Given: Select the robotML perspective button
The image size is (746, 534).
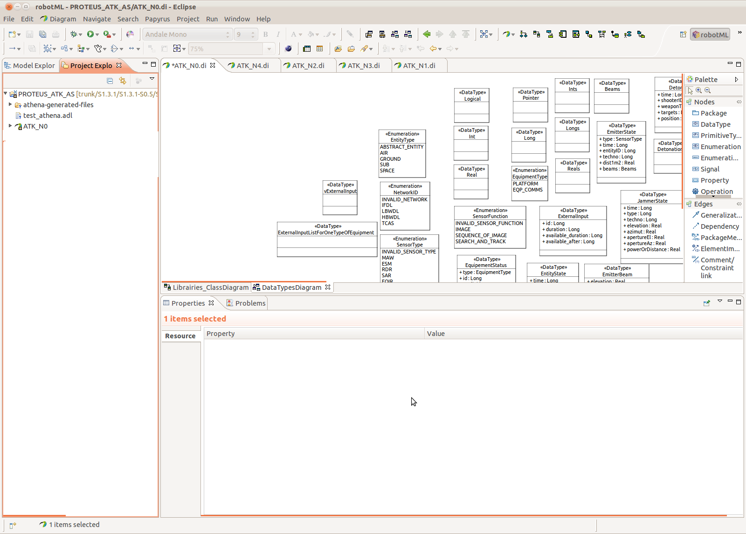Looking at the screenshot, I should [x=710, y=34].
